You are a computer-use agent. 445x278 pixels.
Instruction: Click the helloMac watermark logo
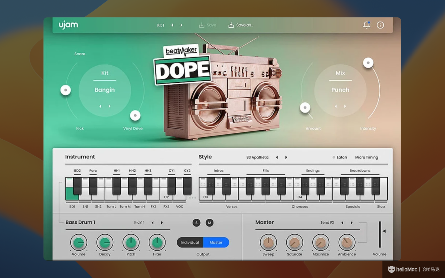pos(403,269)
